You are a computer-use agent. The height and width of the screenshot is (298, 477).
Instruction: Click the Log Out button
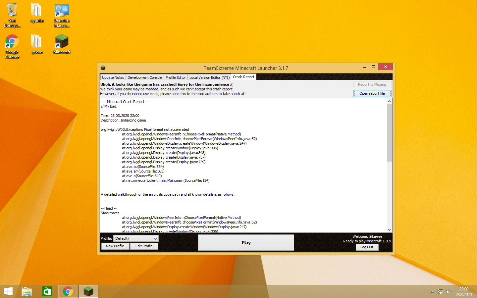coord(367,247)
